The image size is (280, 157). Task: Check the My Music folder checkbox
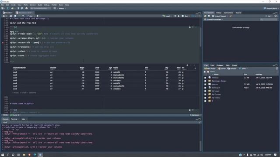pos(205,91)
